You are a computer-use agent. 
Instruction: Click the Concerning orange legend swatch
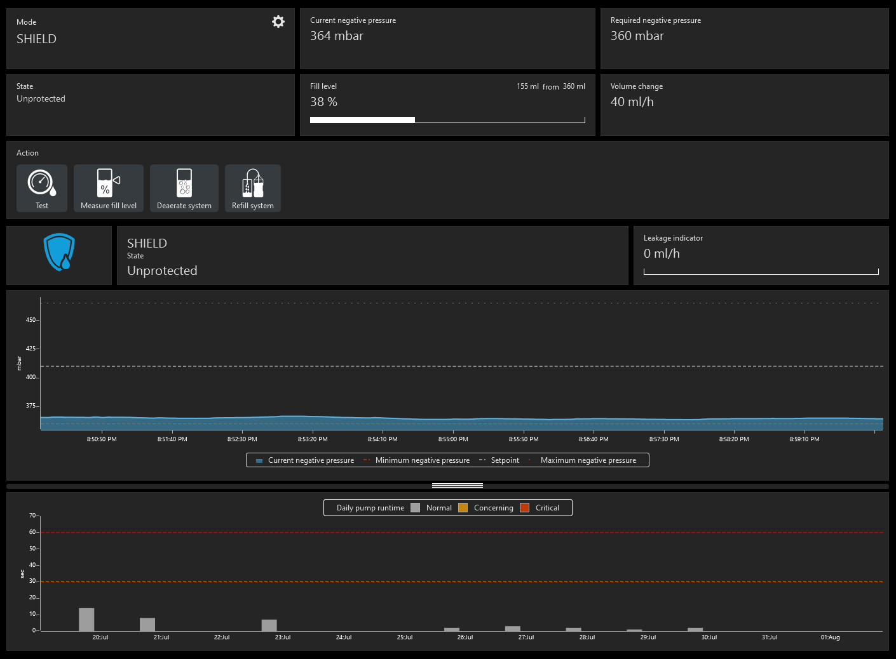(463, 508)
